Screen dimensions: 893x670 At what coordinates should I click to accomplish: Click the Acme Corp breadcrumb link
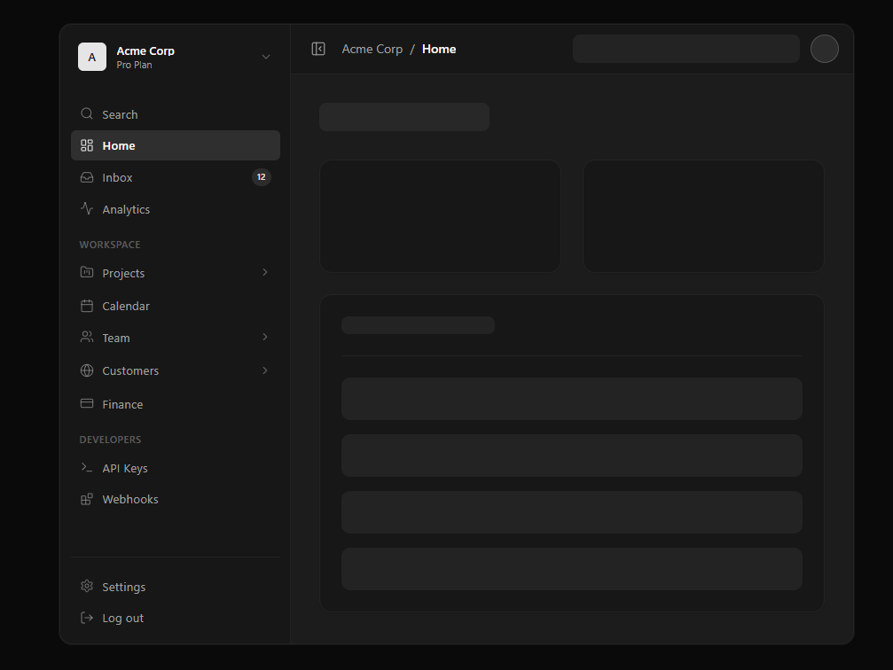pos(372,49)
